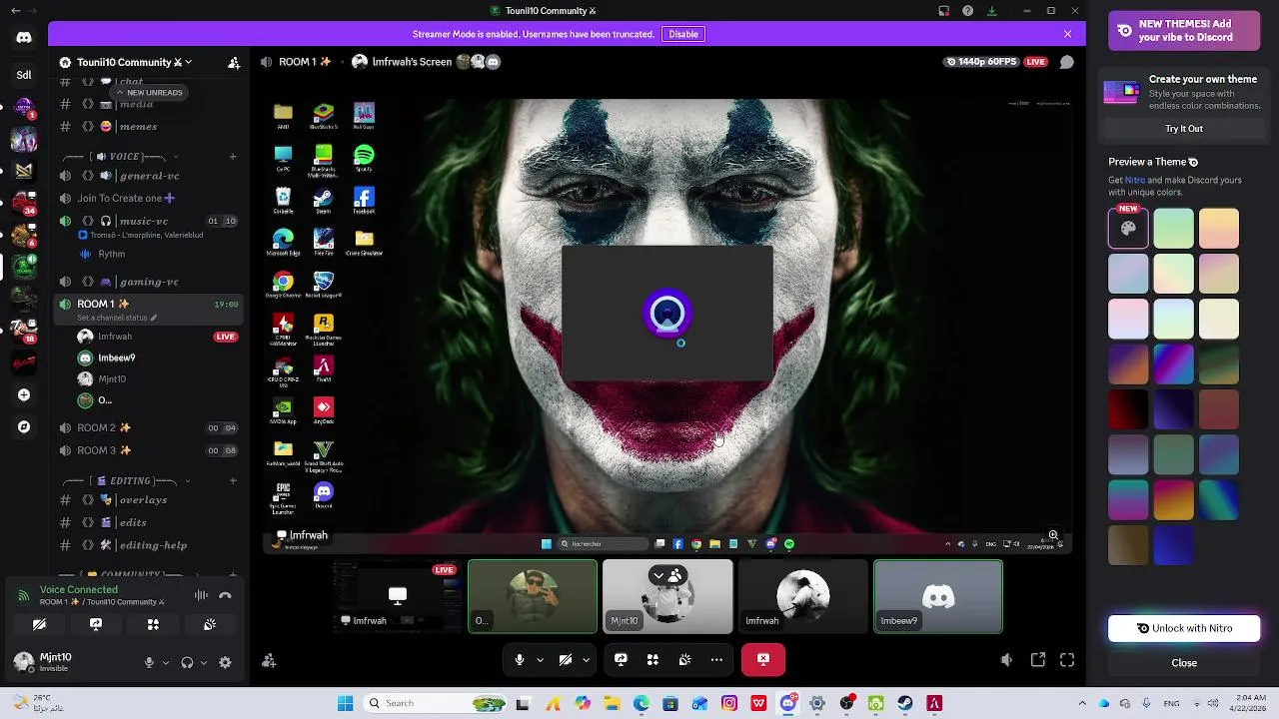Viewport: 1279px width, 719px height.
Task: Open Discover servers compass icon
Action: 24,427
